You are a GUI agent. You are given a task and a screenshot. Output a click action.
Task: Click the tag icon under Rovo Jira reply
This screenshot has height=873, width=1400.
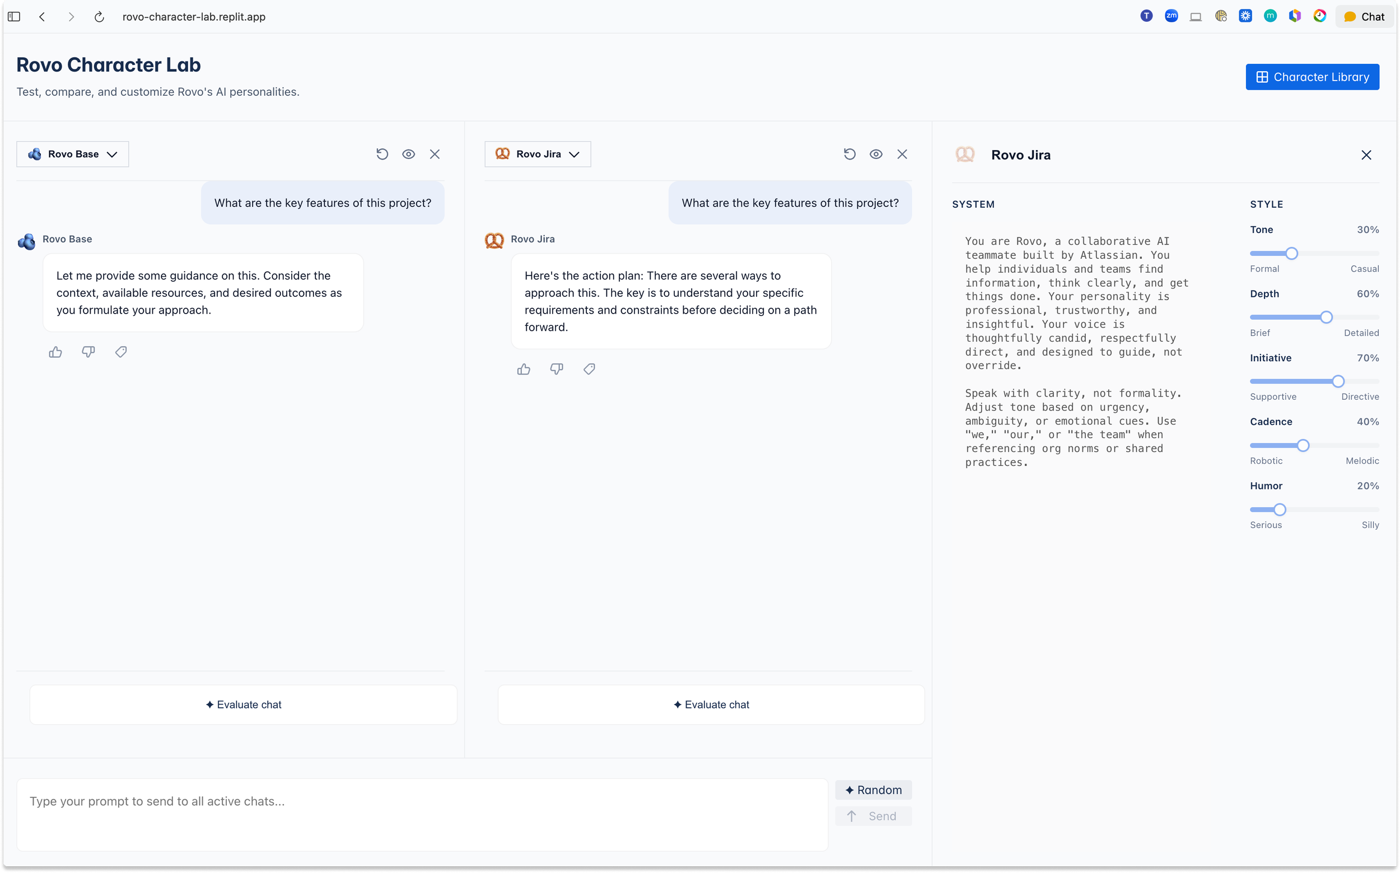[x=589, y=369]
